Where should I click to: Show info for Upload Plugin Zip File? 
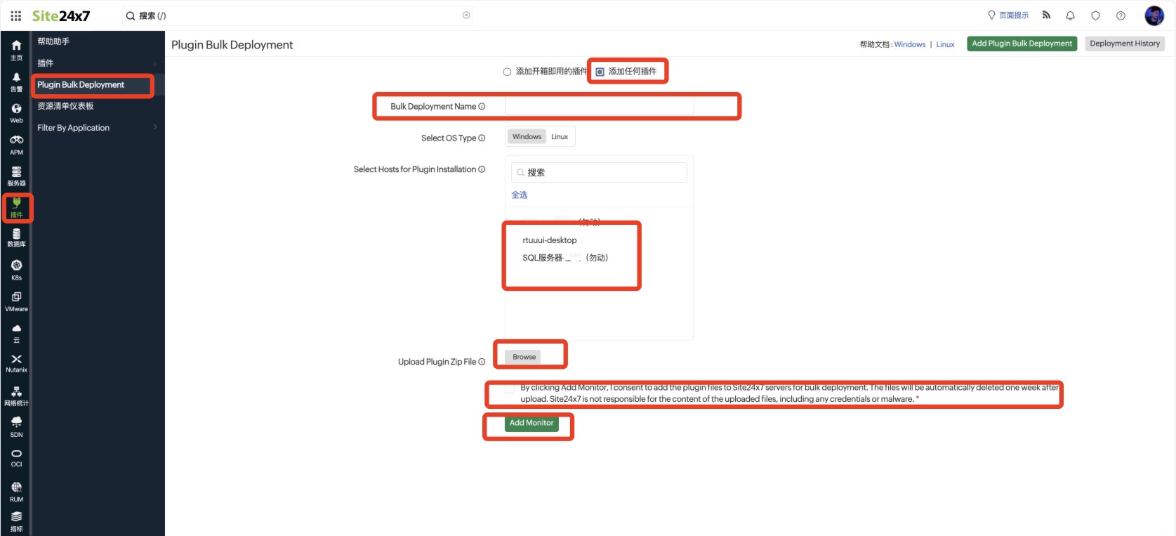(482, 362)
